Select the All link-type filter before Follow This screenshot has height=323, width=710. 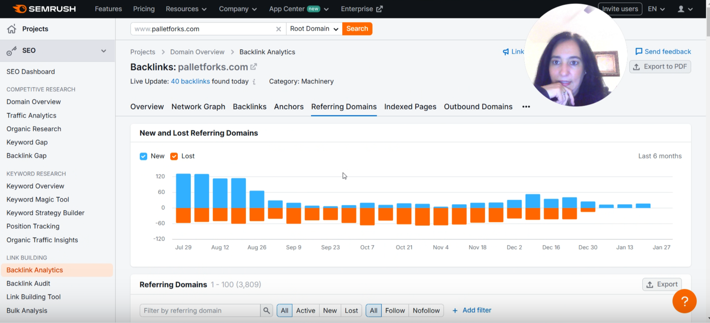[x=373, y=310]
